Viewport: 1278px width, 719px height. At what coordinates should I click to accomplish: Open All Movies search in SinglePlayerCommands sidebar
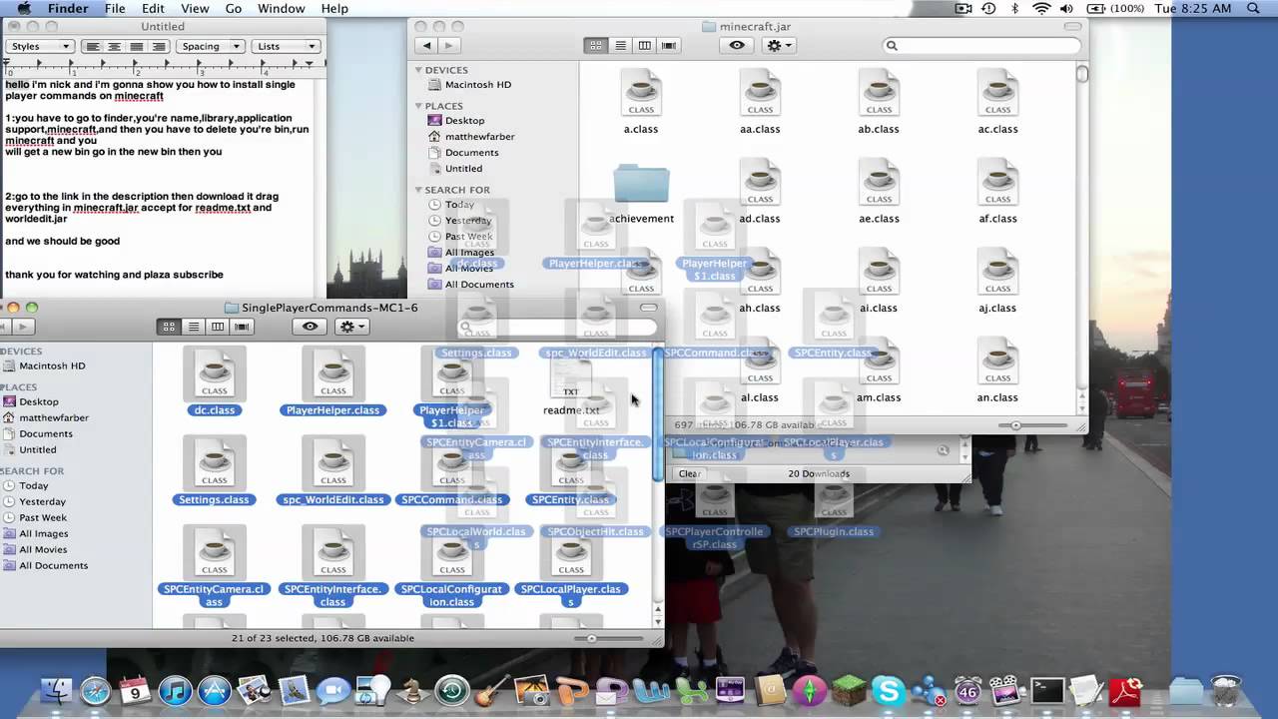(x=44, y=549)
